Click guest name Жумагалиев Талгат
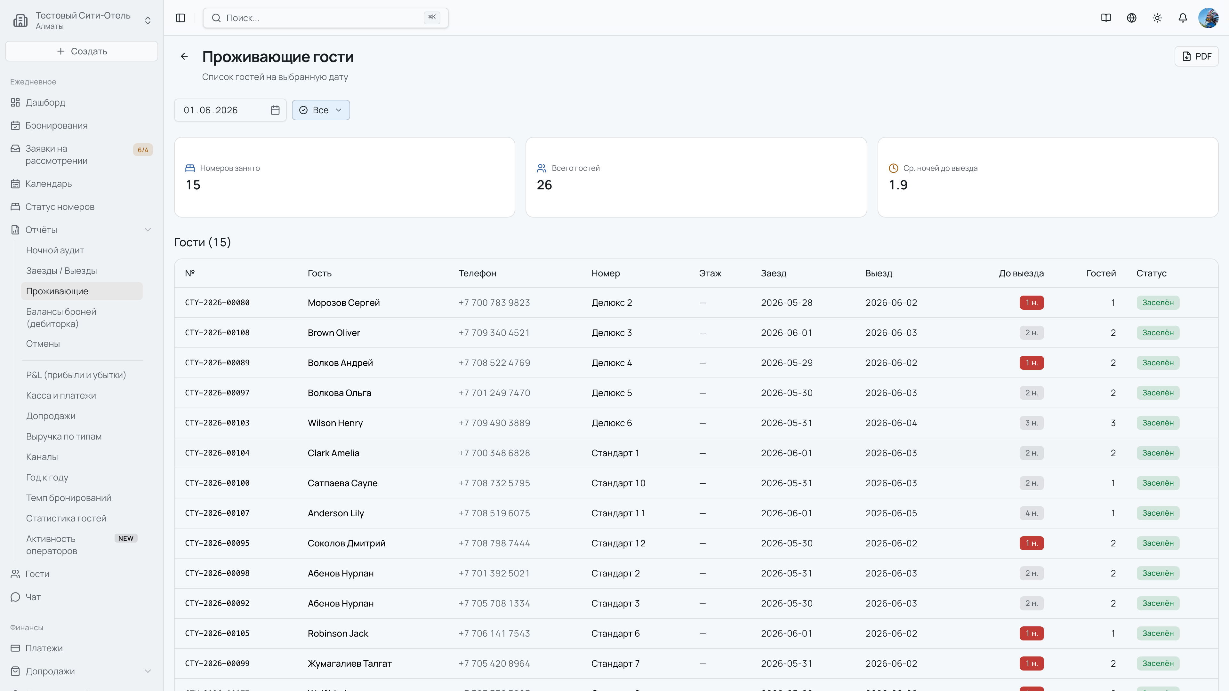Viewport: 1229px width, 691px height. tap(350, 663)
